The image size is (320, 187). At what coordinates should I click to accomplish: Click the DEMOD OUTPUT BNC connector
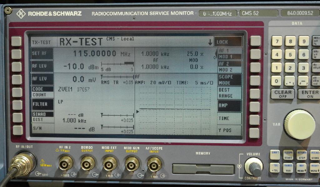88,163
